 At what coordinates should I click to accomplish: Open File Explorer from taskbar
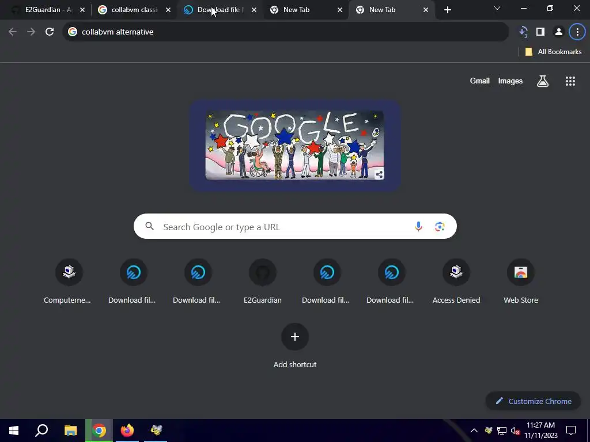[x=70, y=430]
